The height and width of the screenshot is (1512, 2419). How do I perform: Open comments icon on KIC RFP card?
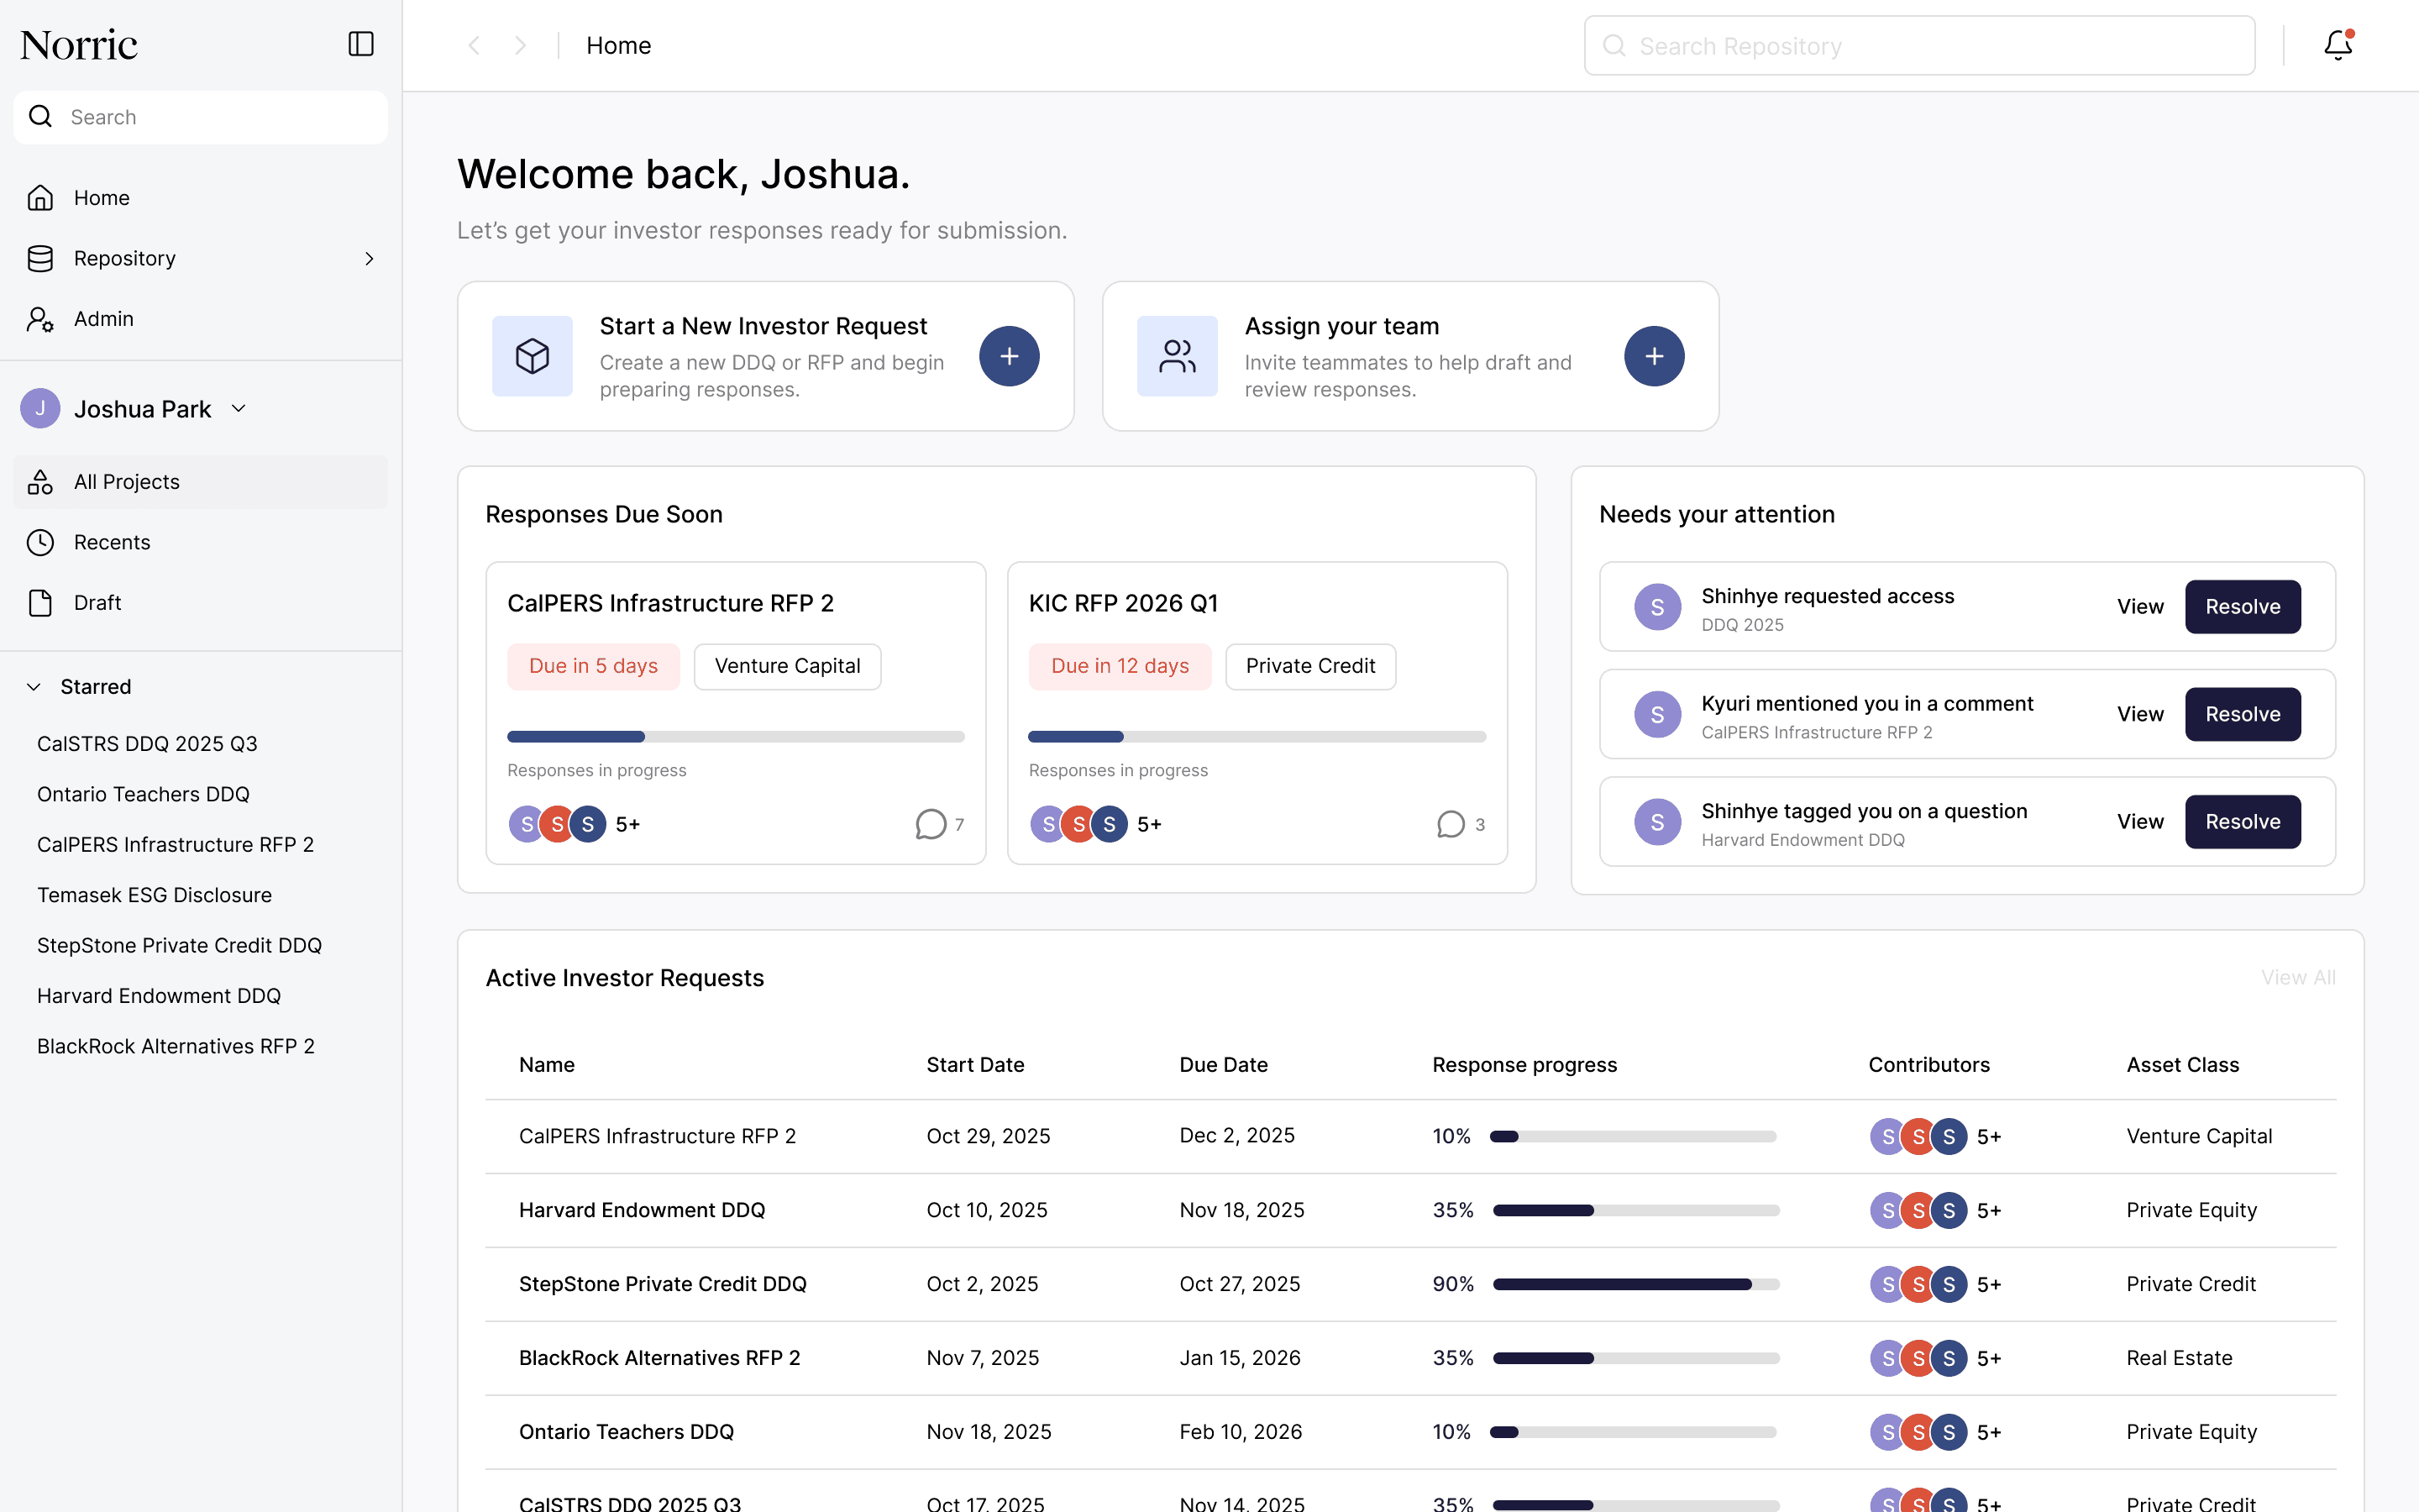1451,824
